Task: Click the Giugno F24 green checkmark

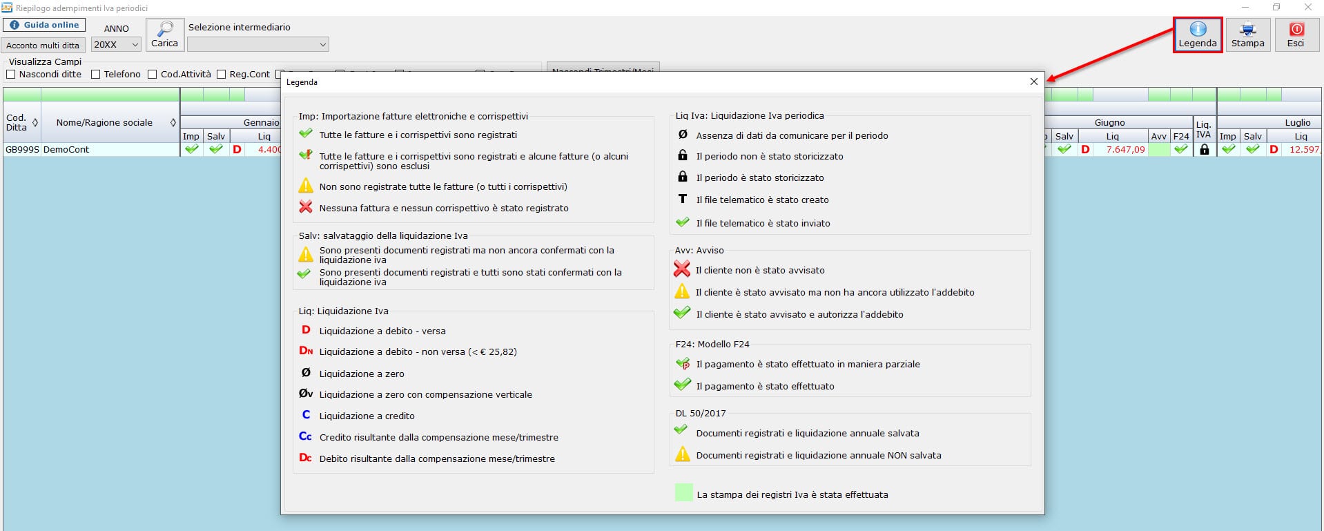Action: point(1181,149)
